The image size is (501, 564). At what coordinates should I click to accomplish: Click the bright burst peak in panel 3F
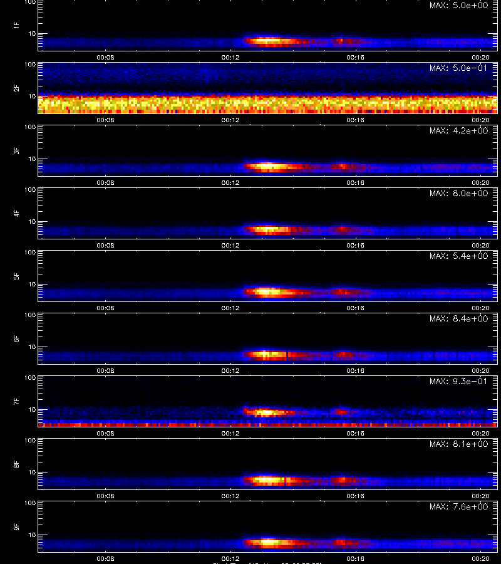click(268, 166)
